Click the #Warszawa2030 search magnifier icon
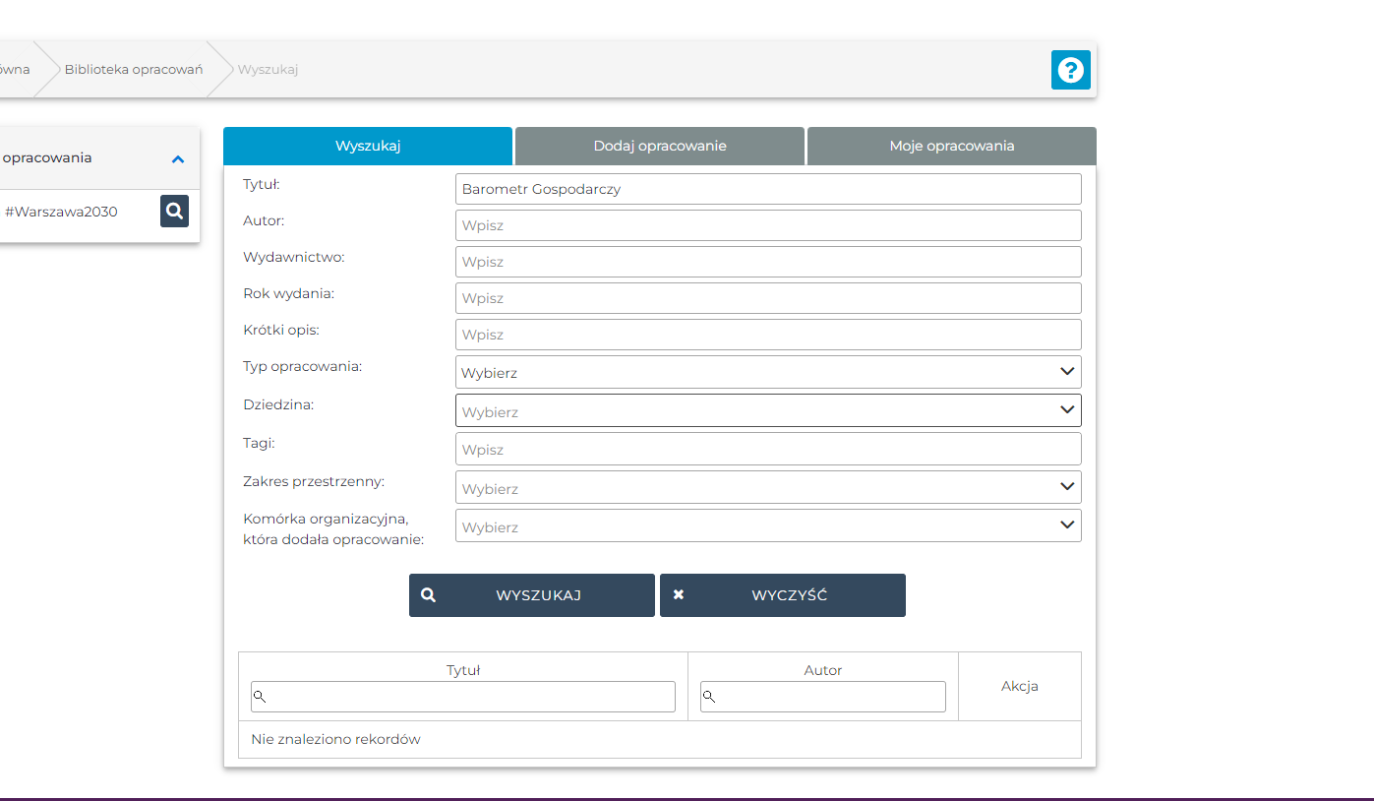 point(174,211)
